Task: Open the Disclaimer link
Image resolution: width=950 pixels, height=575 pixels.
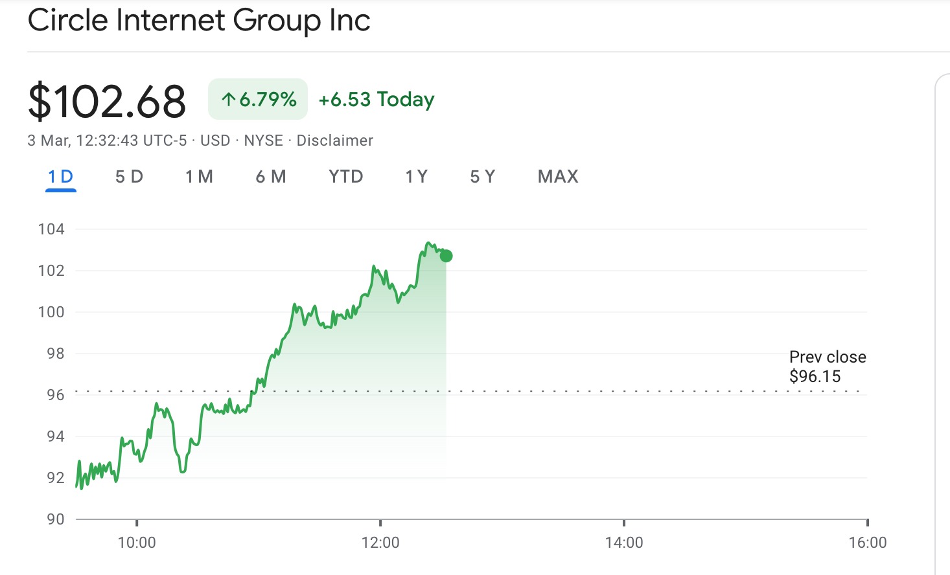Action: (x=334, y=141)
